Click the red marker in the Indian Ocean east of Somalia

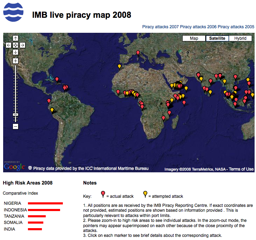coord(184,103)
